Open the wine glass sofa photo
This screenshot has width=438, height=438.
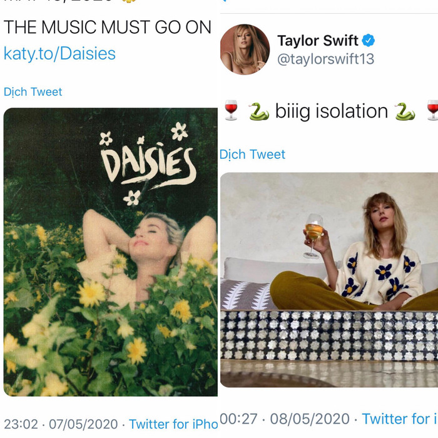(329, 280)
